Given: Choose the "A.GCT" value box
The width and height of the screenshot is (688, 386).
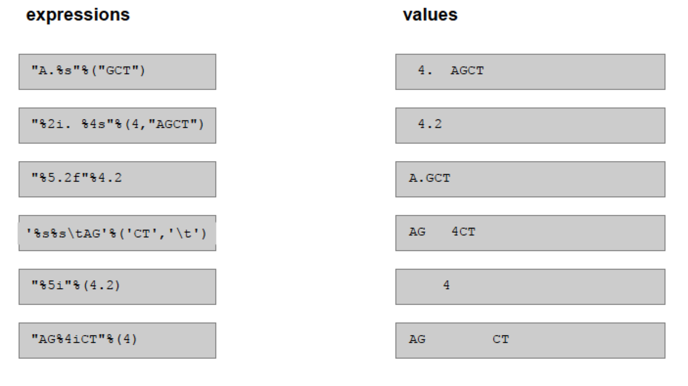Looking at the screenshot, I should pos(530,179).
